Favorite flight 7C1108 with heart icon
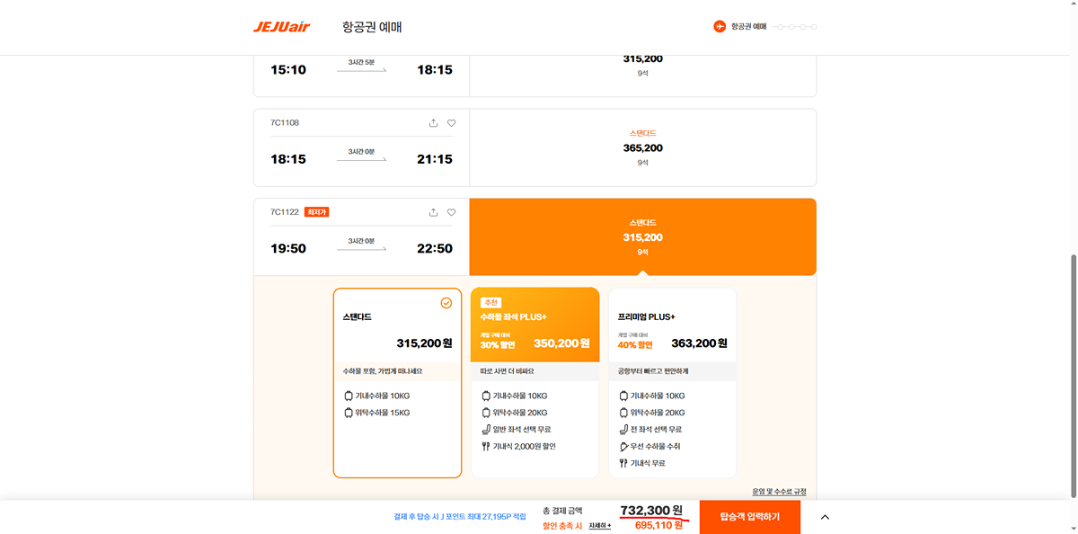 [x=452, y=123]
